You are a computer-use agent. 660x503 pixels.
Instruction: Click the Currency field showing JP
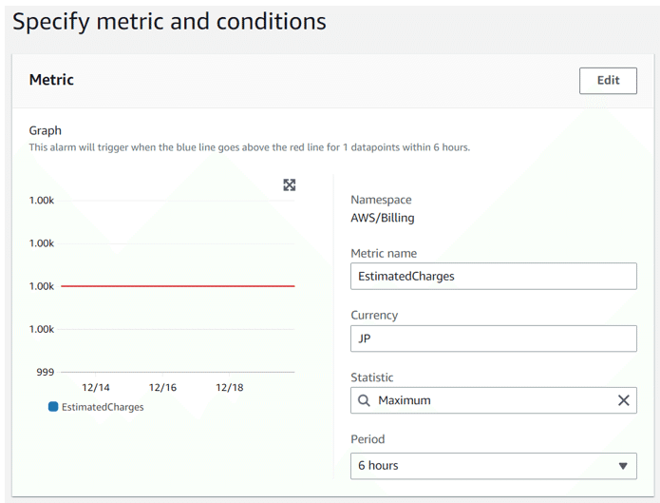click(493, 339)
